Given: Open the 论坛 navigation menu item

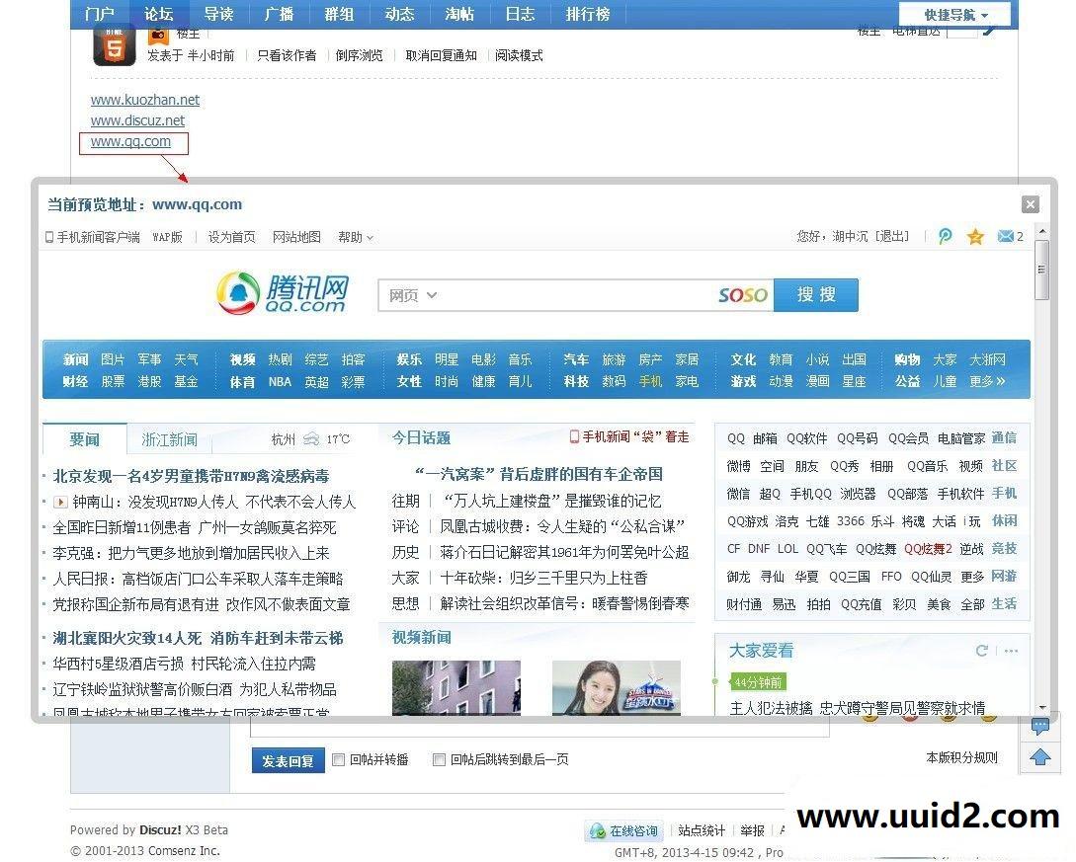Looking at the screenshot, I should click(x=160, y=14).
